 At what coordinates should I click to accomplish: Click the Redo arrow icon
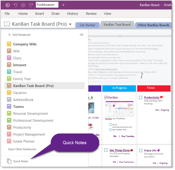31,5
